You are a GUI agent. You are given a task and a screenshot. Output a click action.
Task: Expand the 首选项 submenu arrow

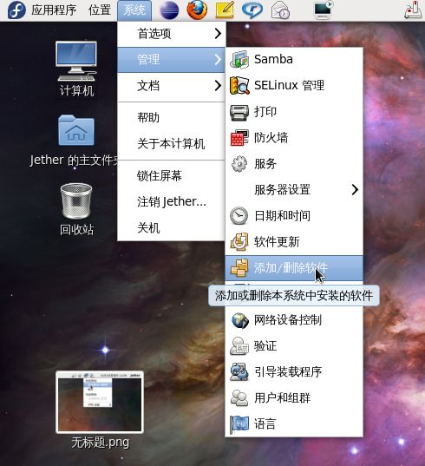[218, 34]
